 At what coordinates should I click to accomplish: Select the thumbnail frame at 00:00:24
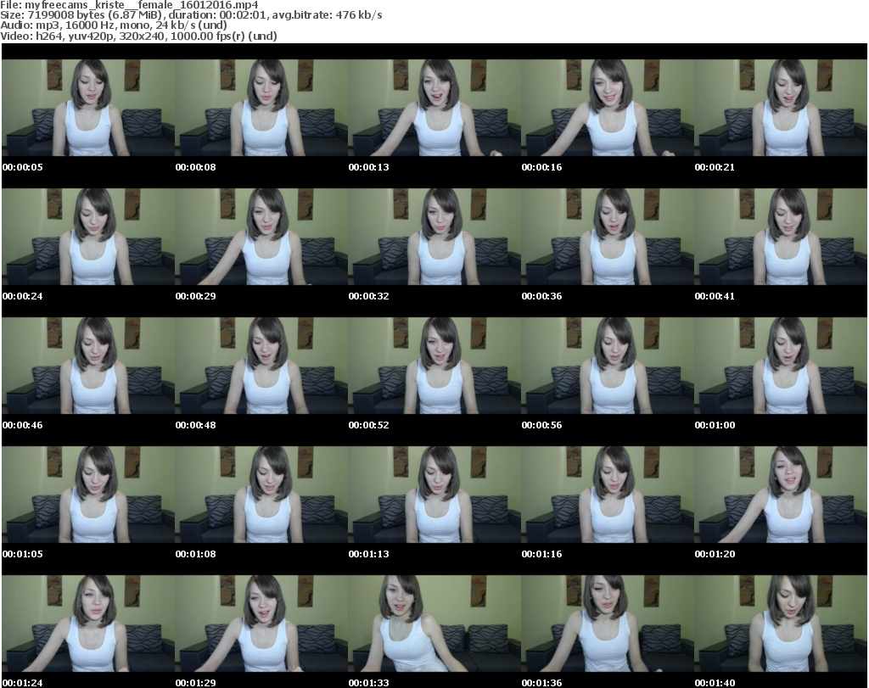[88, 237]
